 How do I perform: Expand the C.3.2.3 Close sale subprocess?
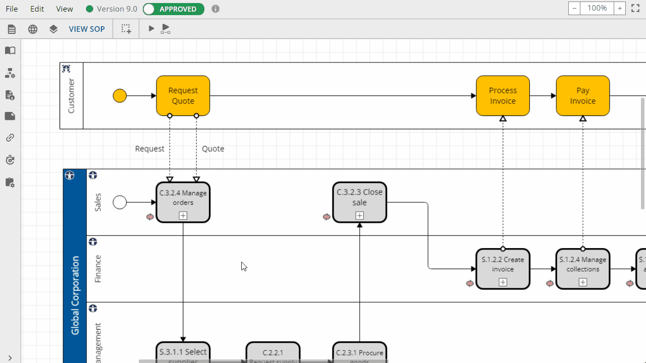[x=359, y=216]
